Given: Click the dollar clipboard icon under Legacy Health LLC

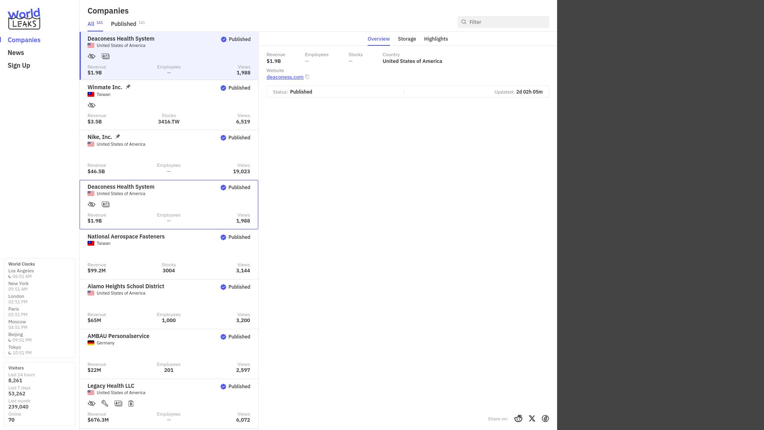Looking at the screenshot, I should pyautogui.click(x=131, y=403).
